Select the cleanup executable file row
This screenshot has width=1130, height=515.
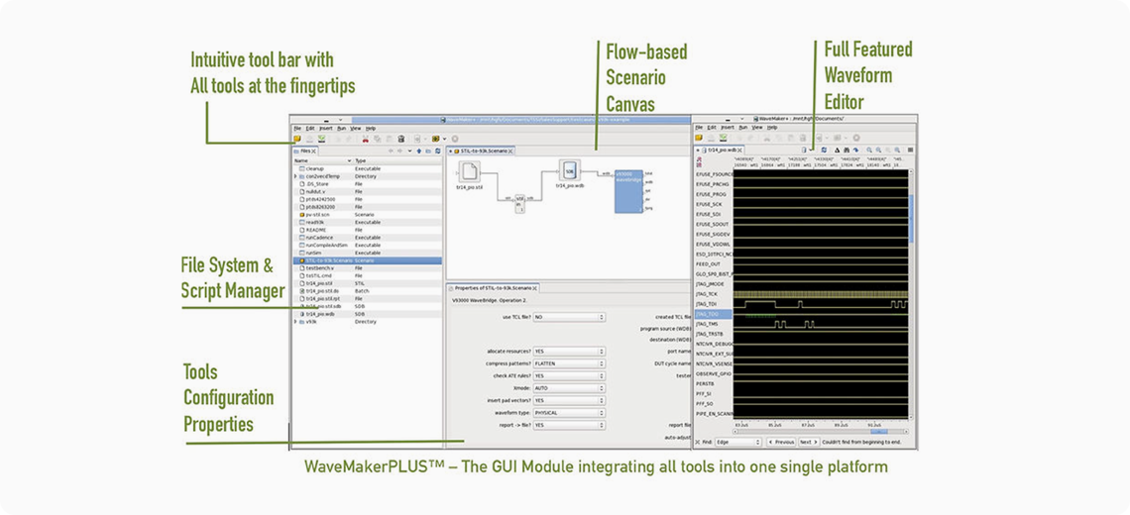click(366, 167)
